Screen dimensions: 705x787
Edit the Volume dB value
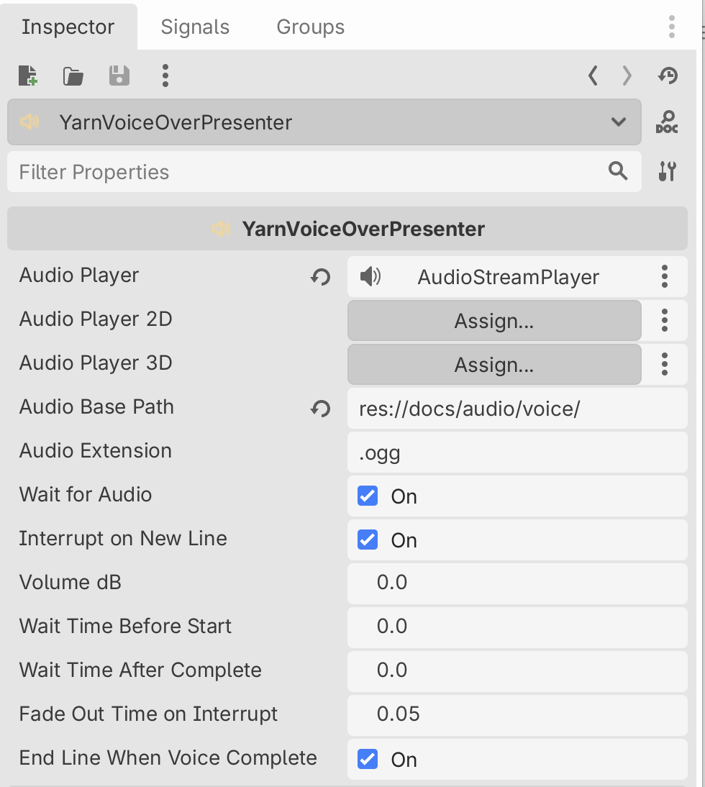pos(517,583)
